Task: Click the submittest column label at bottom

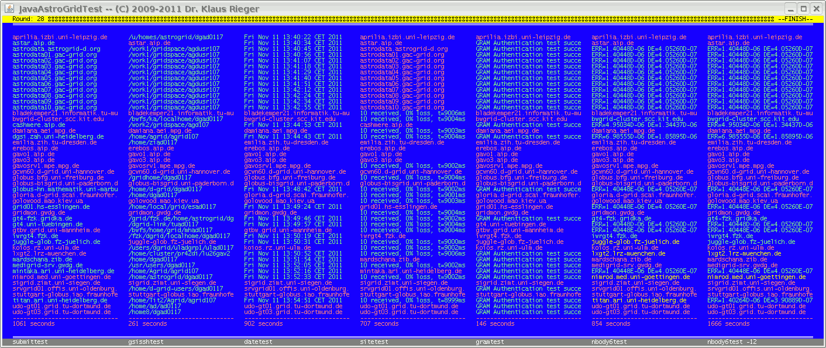Action: pyautogui.click(x=30, y=342)
